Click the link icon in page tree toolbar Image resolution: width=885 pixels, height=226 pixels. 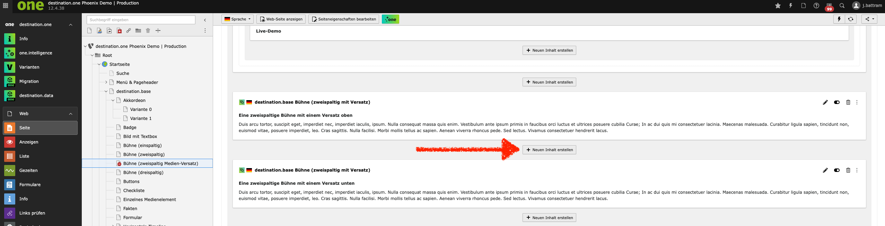click(x=129, y=31)
